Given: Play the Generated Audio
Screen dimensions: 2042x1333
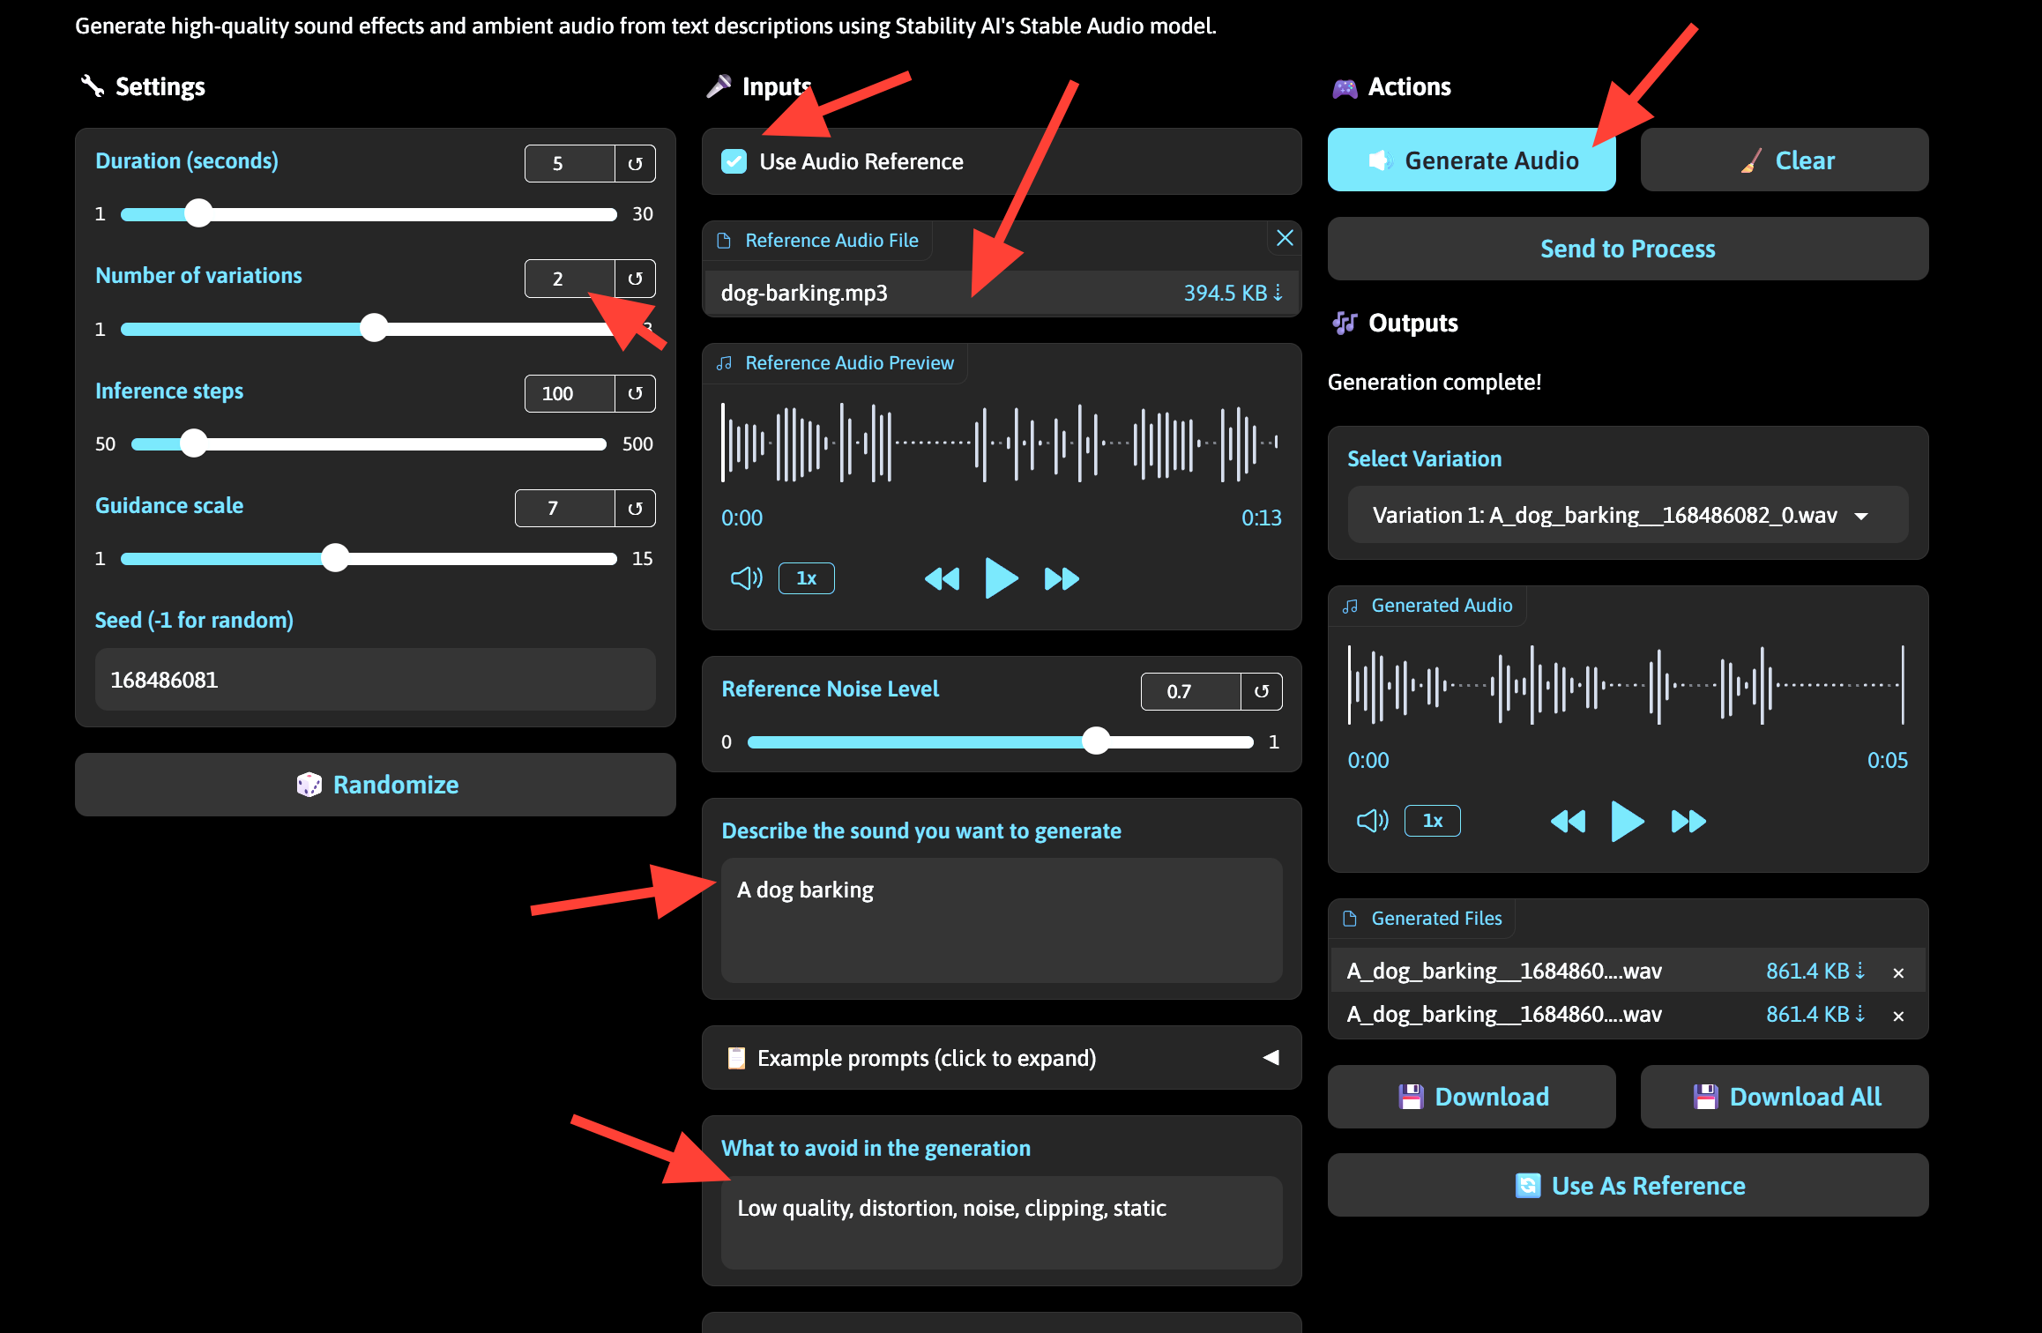Looking at the screenshot, I should coord(1627,821).
